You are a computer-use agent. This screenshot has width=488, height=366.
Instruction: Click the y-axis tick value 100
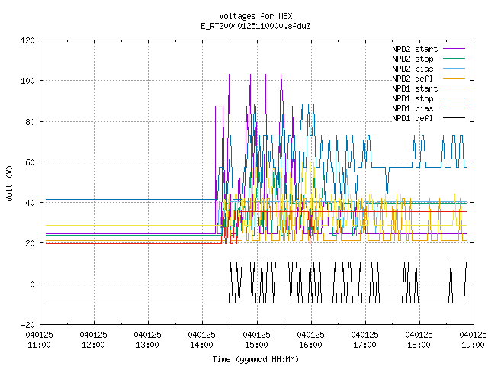point(27,82)
